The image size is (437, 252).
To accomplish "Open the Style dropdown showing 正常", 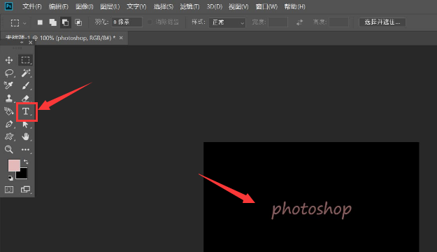I will tap(227, 22).
